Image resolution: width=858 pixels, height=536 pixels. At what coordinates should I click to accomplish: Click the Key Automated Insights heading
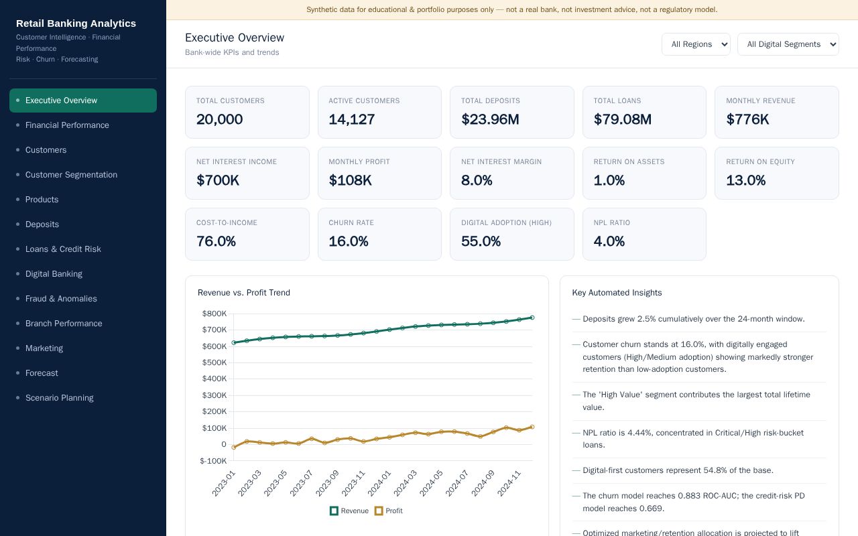click(617, 293)
